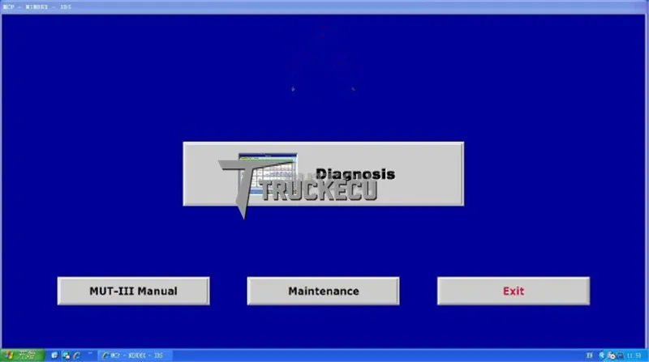Click the first quick launch icon
649x362 pixels.
pos(54,356)
